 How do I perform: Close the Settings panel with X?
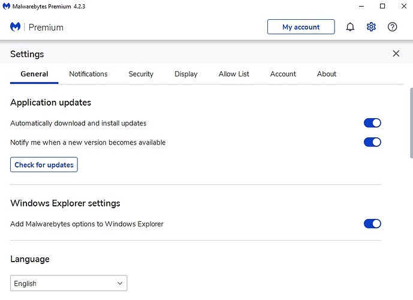coord(396,53)
